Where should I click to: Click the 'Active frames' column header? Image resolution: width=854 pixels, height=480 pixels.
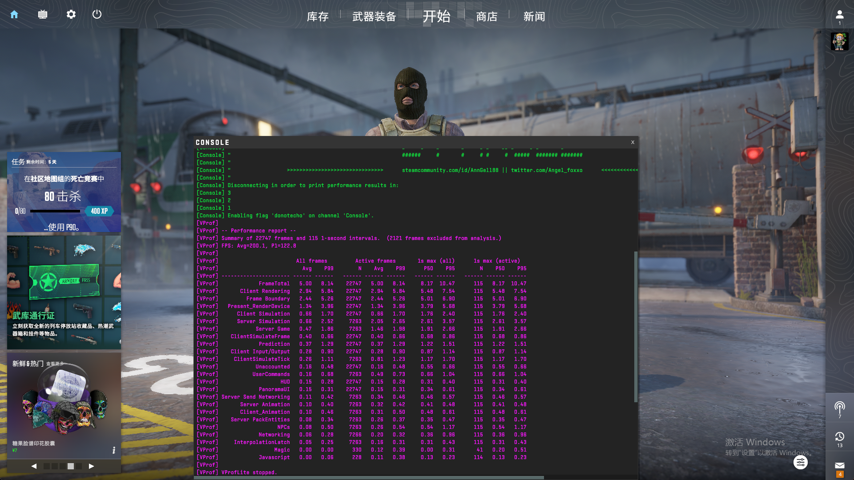375,261
